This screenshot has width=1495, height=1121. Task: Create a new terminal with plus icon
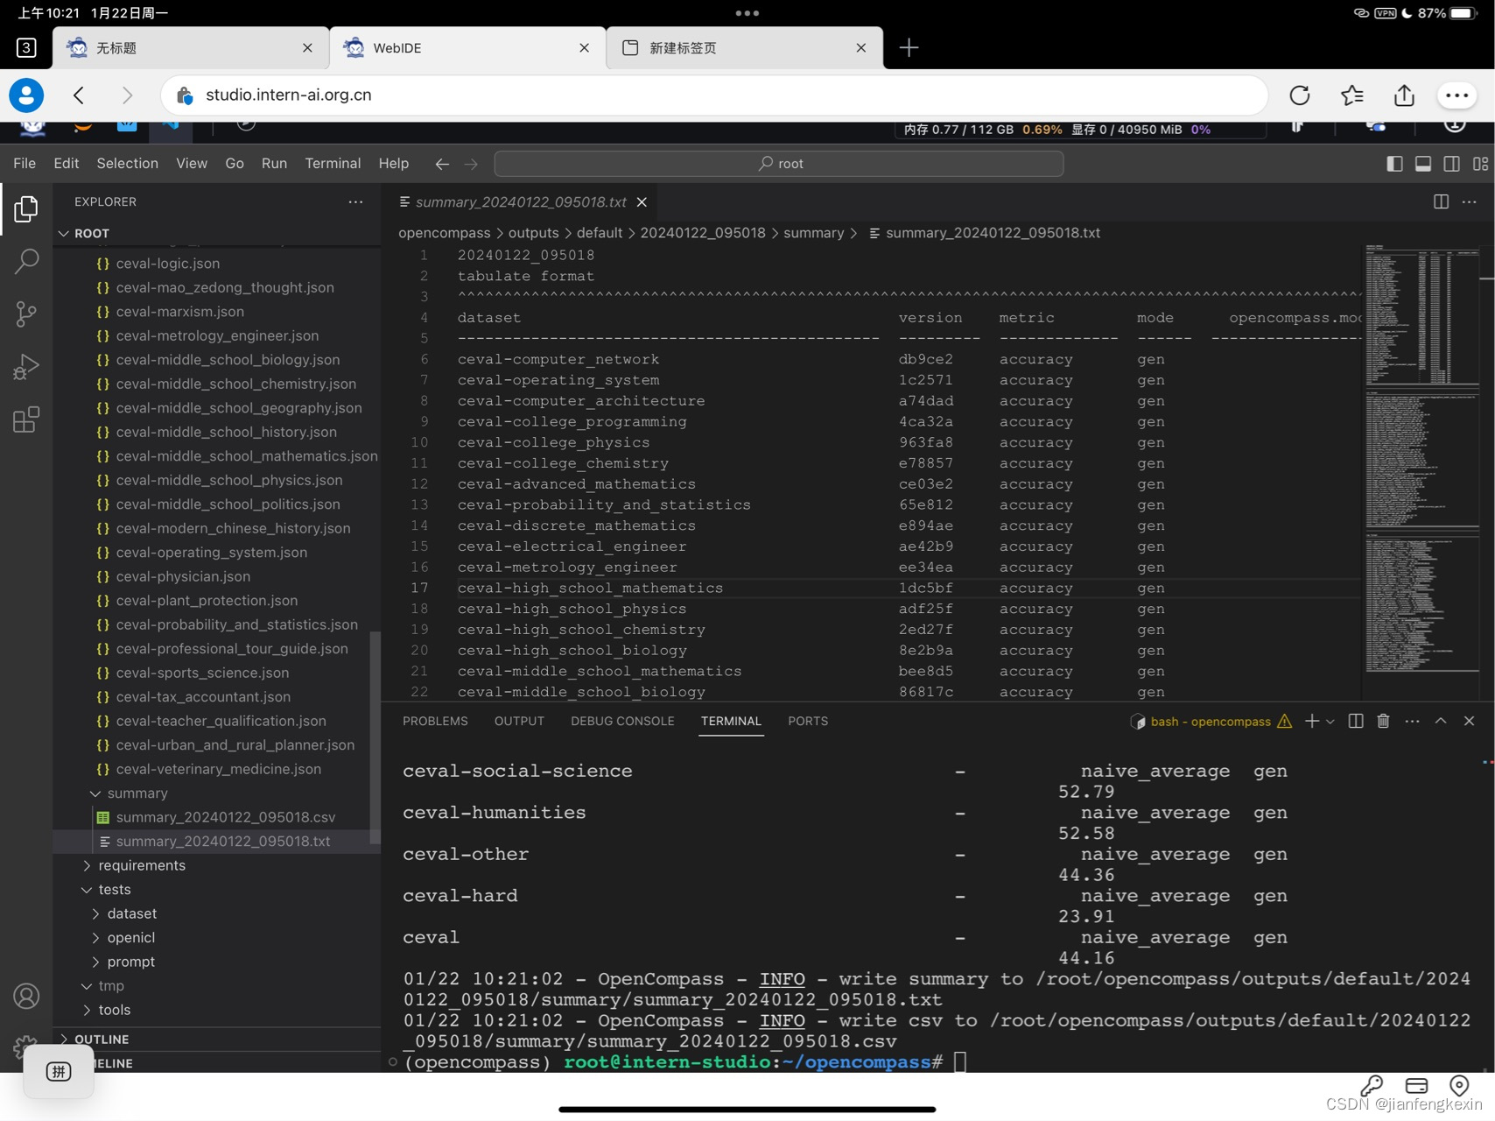pyautogui.click(x=1311, y=721)
